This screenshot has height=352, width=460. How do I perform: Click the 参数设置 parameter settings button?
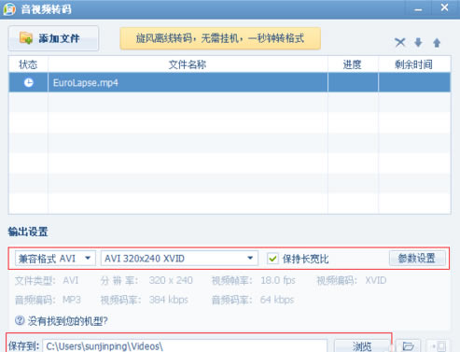pos(417,258)
